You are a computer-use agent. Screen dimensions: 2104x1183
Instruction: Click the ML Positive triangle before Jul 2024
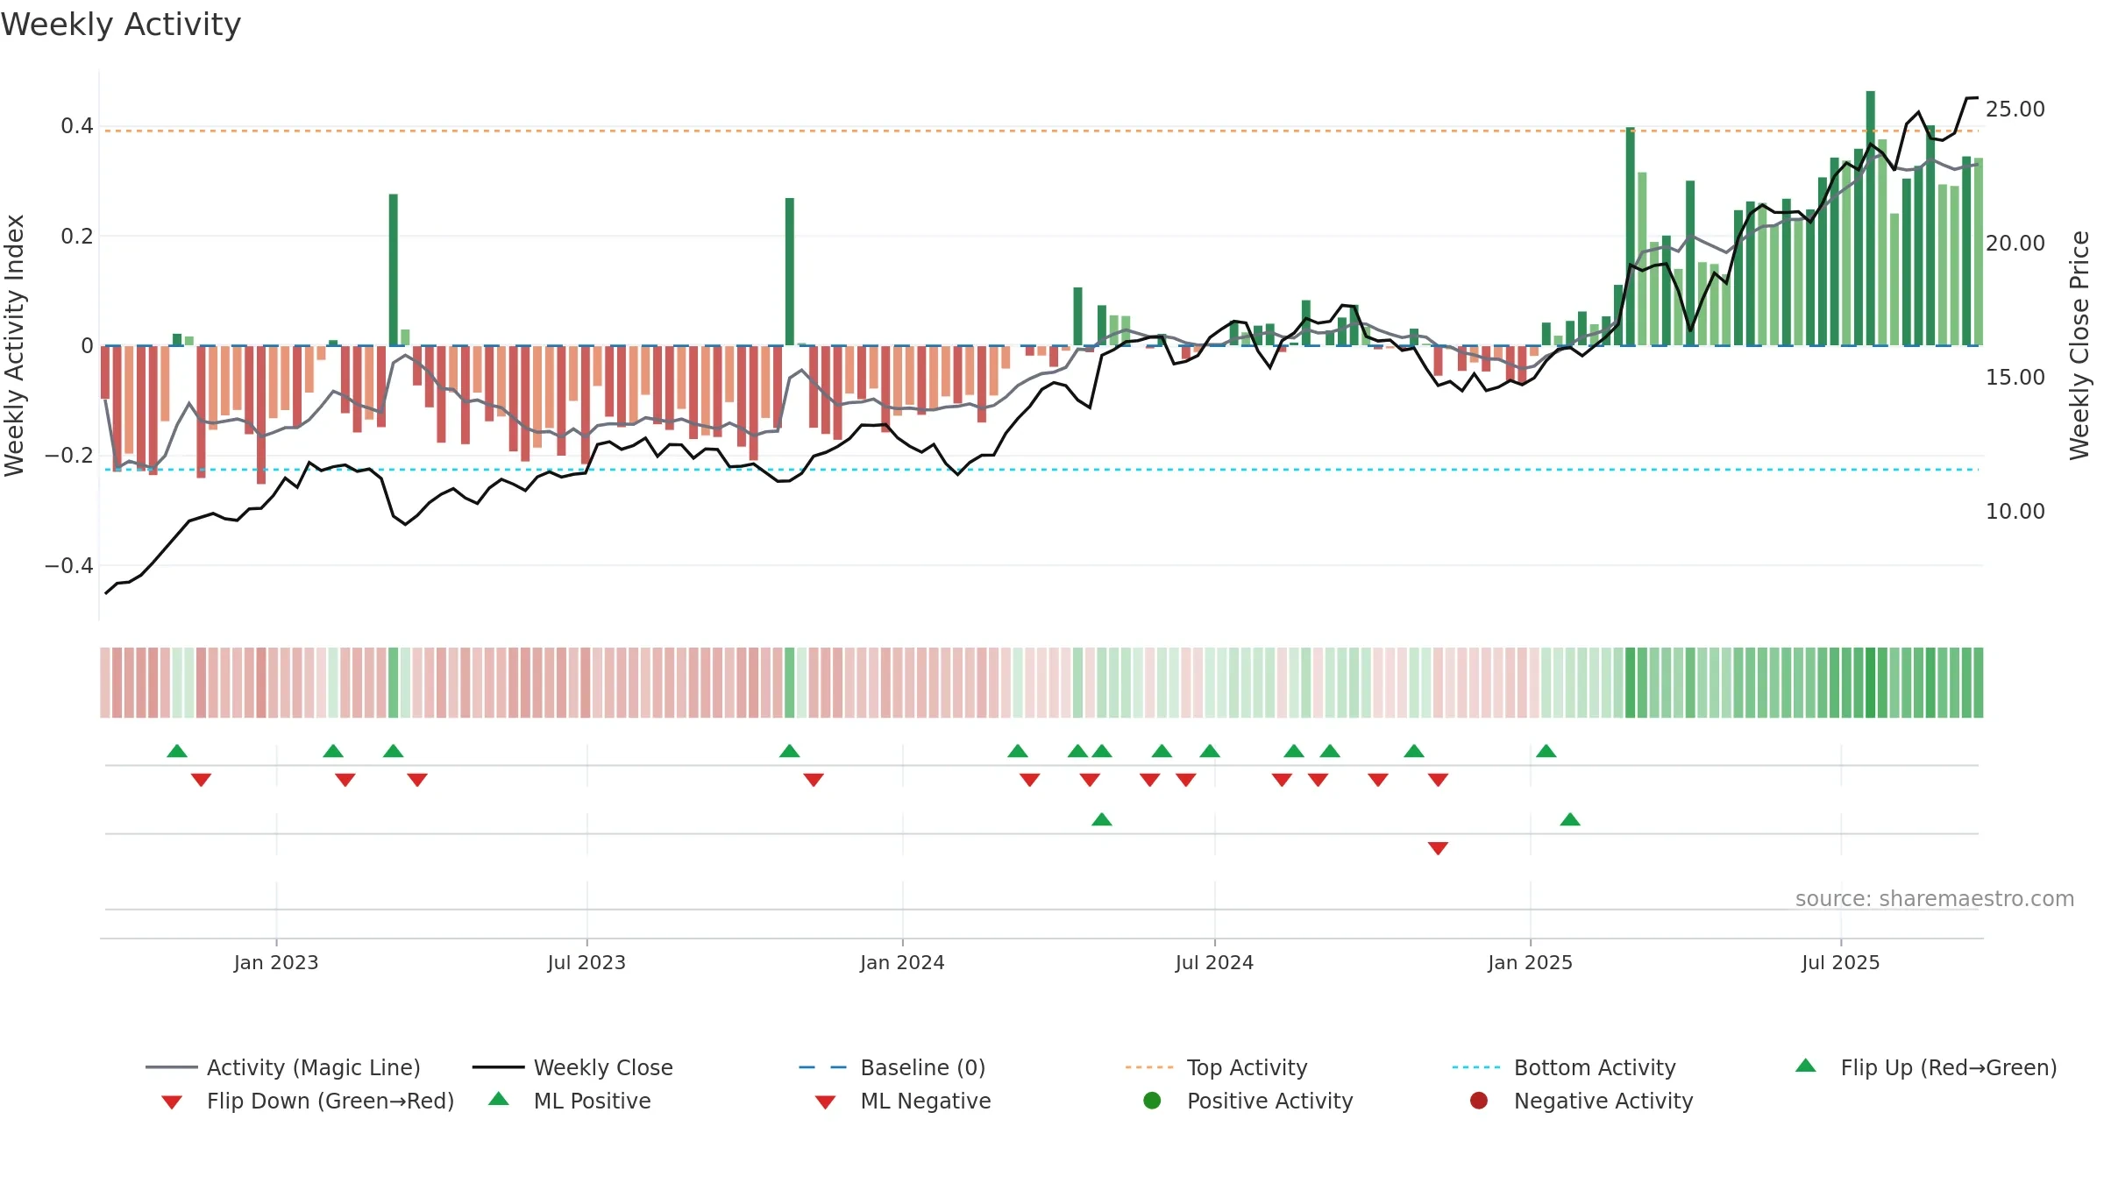click(x=1102, y=819)
